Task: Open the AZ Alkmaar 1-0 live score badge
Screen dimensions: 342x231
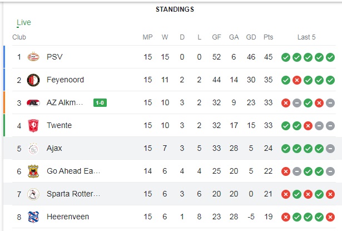Action: pyautogui.click(x=100, y=102)
